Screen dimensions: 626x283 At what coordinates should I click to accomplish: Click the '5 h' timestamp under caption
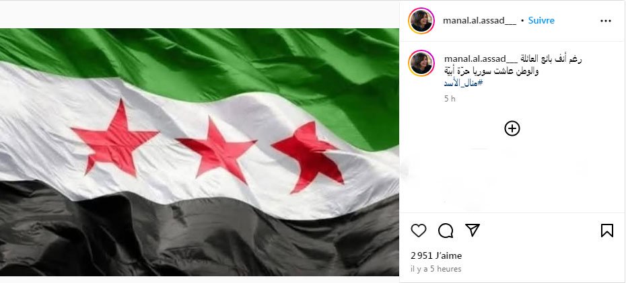pos(450,98)
